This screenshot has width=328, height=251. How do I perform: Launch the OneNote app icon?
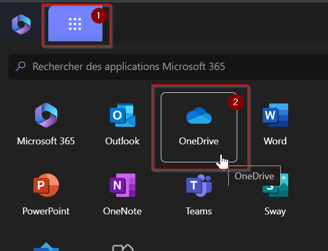(x=122, y=186)
